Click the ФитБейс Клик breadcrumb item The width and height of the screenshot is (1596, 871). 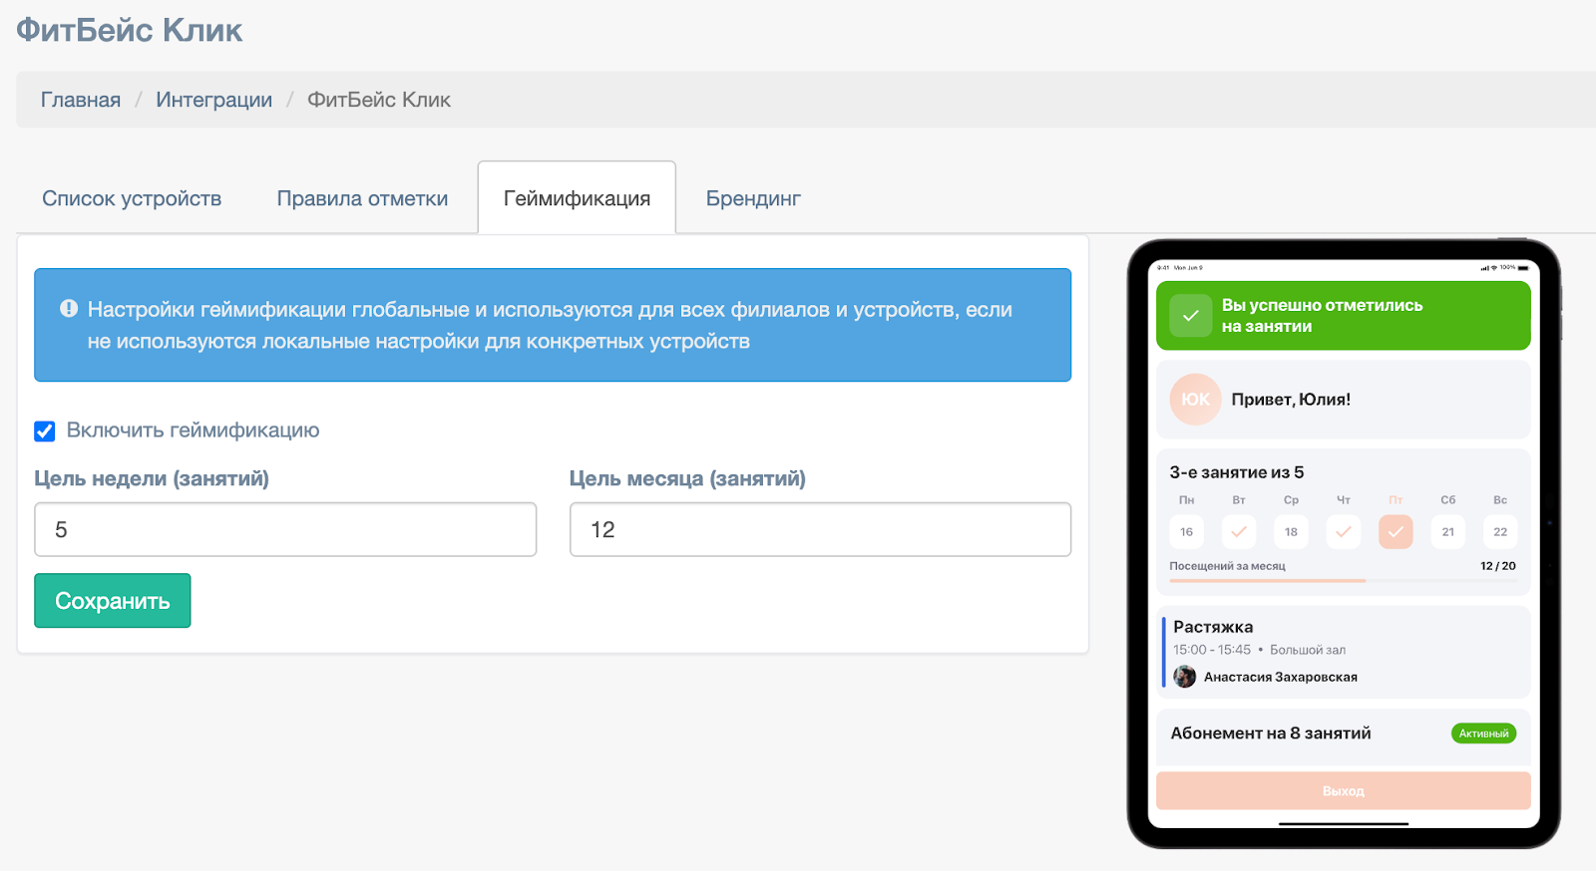(x=379, y=100)
